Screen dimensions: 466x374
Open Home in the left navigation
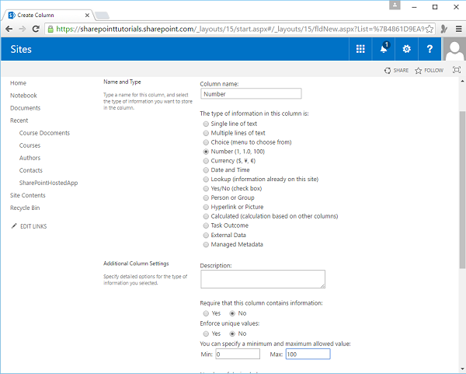tap(18, 83)
